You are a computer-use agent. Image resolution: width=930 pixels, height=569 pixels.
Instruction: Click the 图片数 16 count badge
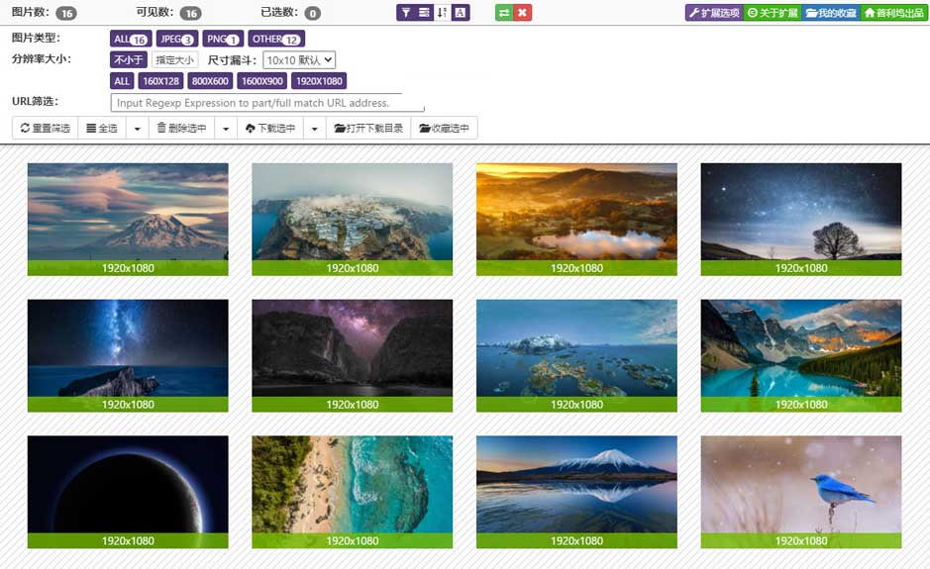pyautogui.click(x=66, y=13)
